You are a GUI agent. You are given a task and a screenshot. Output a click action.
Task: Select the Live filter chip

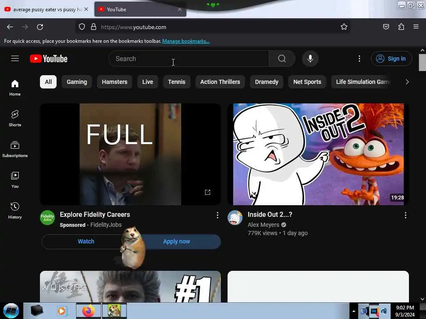[x=148, y=82]
